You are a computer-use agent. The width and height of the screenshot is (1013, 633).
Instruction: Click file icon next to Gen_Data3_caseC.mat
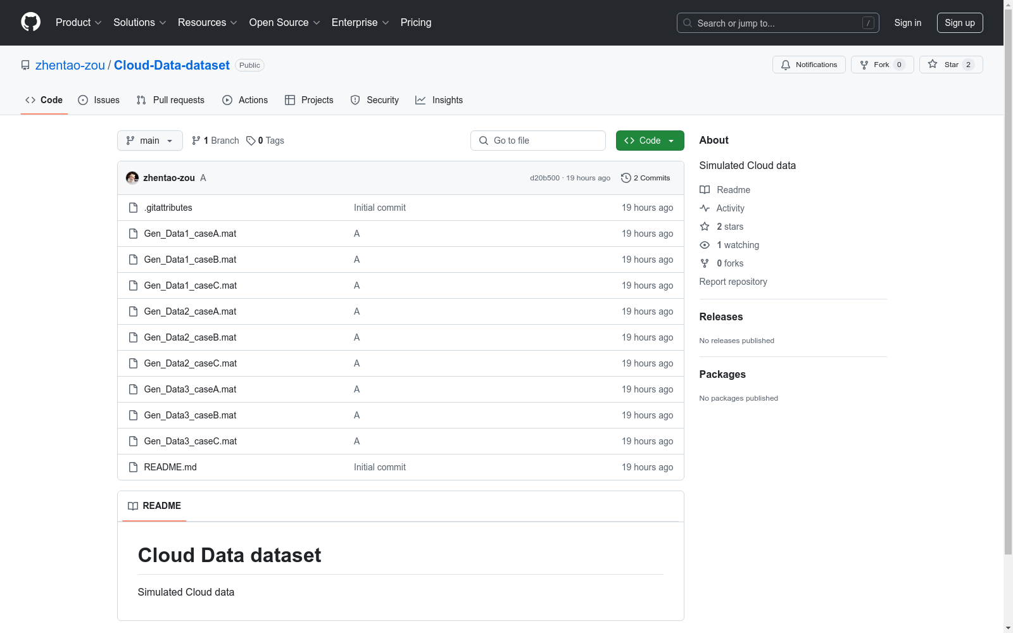133,441
